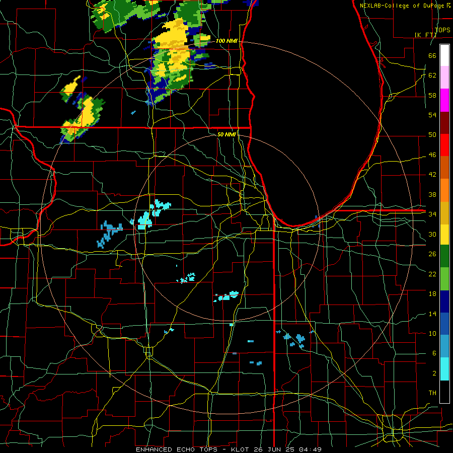Click the bright red legend swatch
The width and height of the screenshot is (453, 453).
click(444, 145)
